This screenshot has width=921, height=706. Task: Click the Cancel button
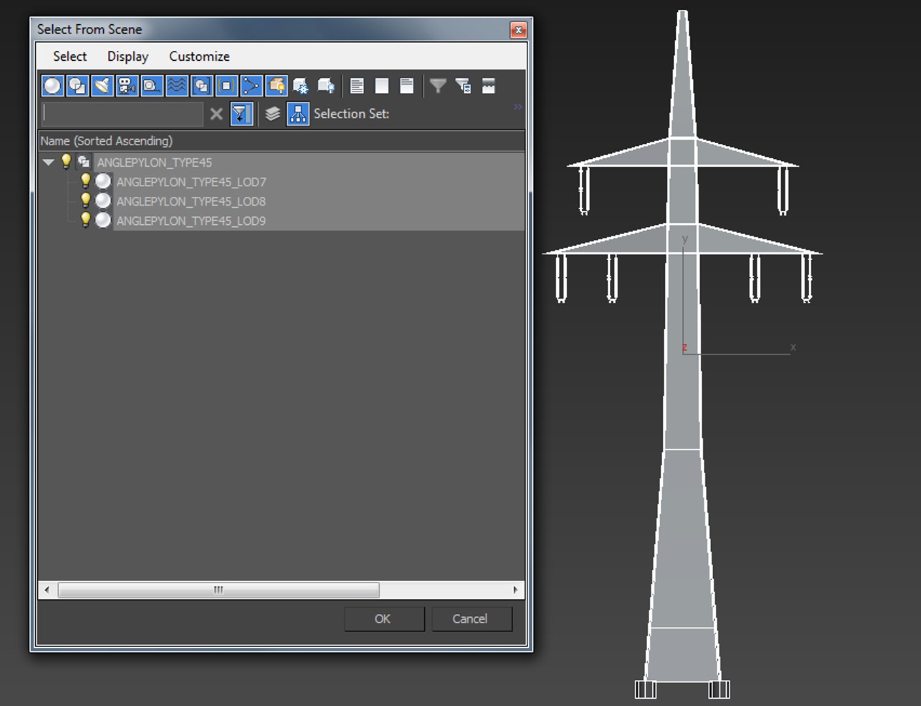point(471,619)
